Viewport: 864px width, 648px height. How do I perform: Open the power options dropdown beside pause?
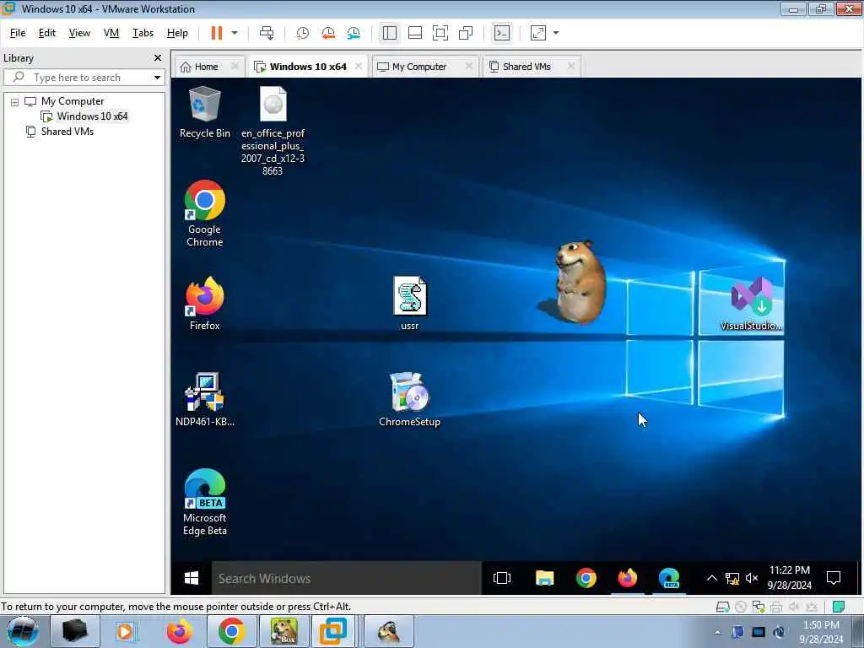click(x=235, y=33)
